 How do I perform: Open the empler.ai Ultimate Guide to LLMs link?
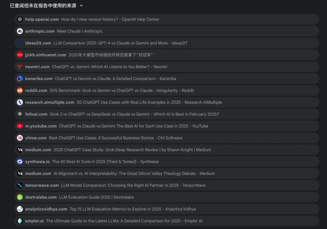click(167, 221)
